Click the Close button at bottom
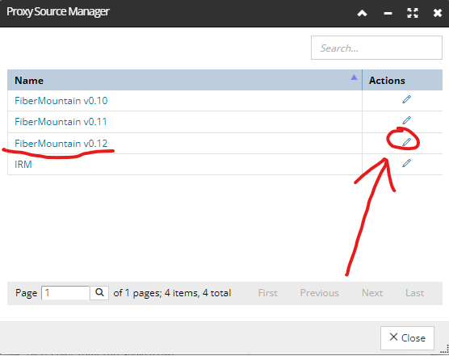 pos(407,338)
